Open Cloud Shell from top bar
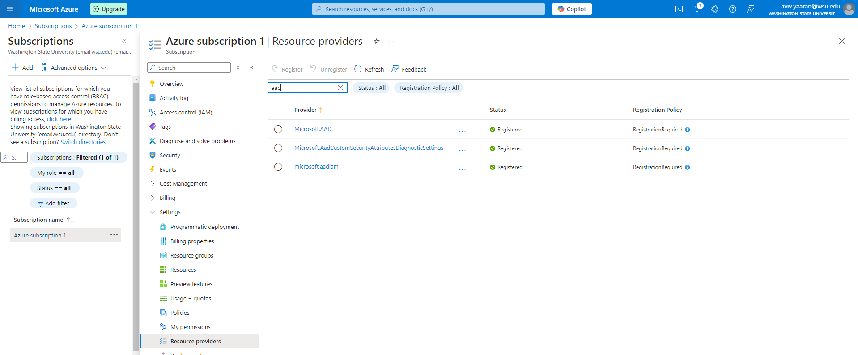 pos(679,9)
